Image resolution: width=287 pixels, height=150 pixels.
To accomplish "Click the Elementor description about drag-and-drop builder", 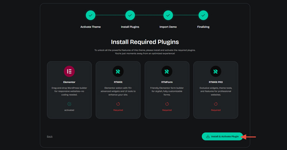I will [69, 91].
